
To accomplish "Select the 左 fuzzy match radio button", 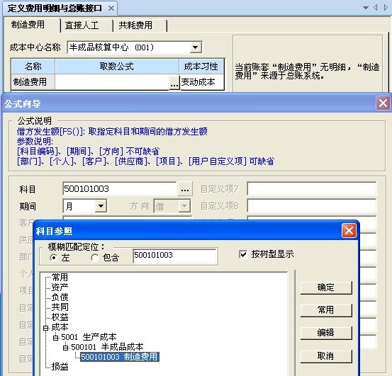I will [53, 258].
